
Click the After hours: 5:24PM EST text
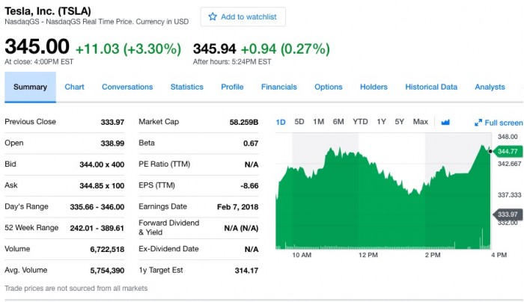232,62
